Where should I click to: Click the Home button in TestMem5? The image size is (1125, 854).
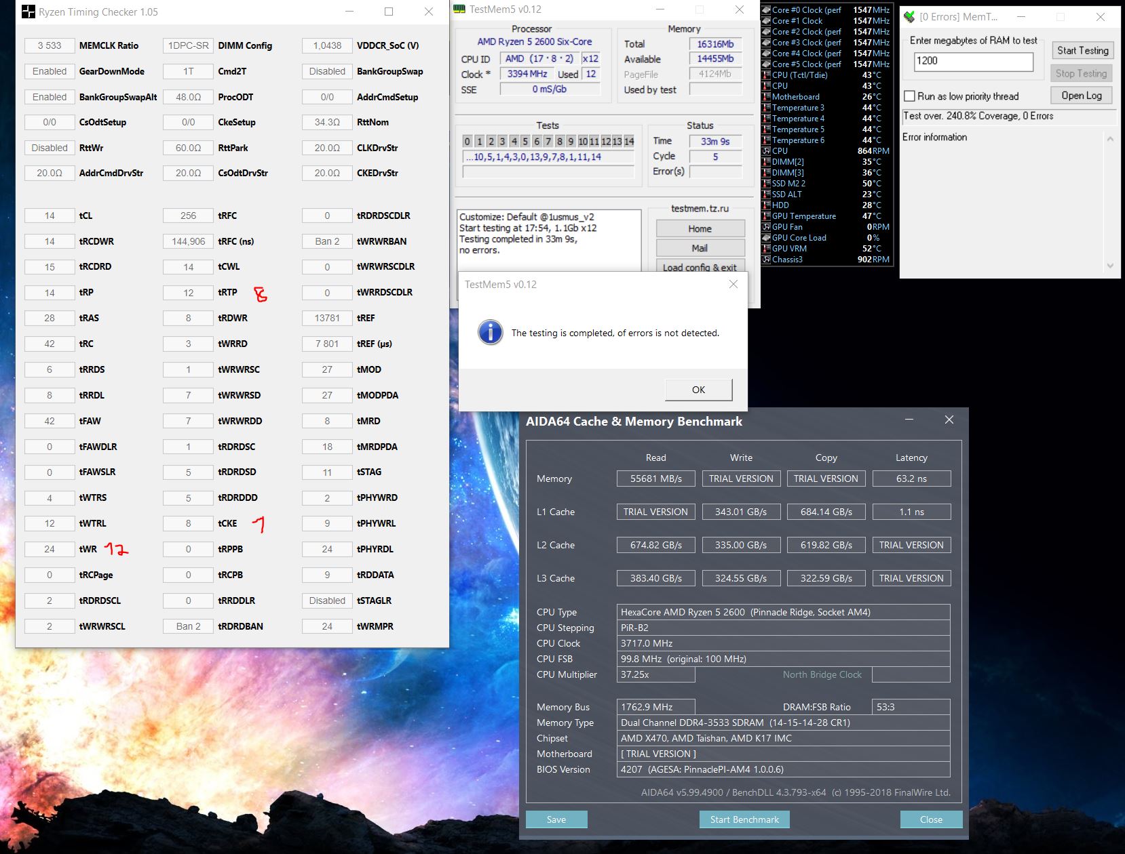(x=700, y=229)
